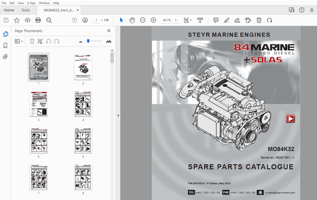Screen dimensions: 317x200
Task: Select page 5 thumbnail
Action: [x=38, y=140]
